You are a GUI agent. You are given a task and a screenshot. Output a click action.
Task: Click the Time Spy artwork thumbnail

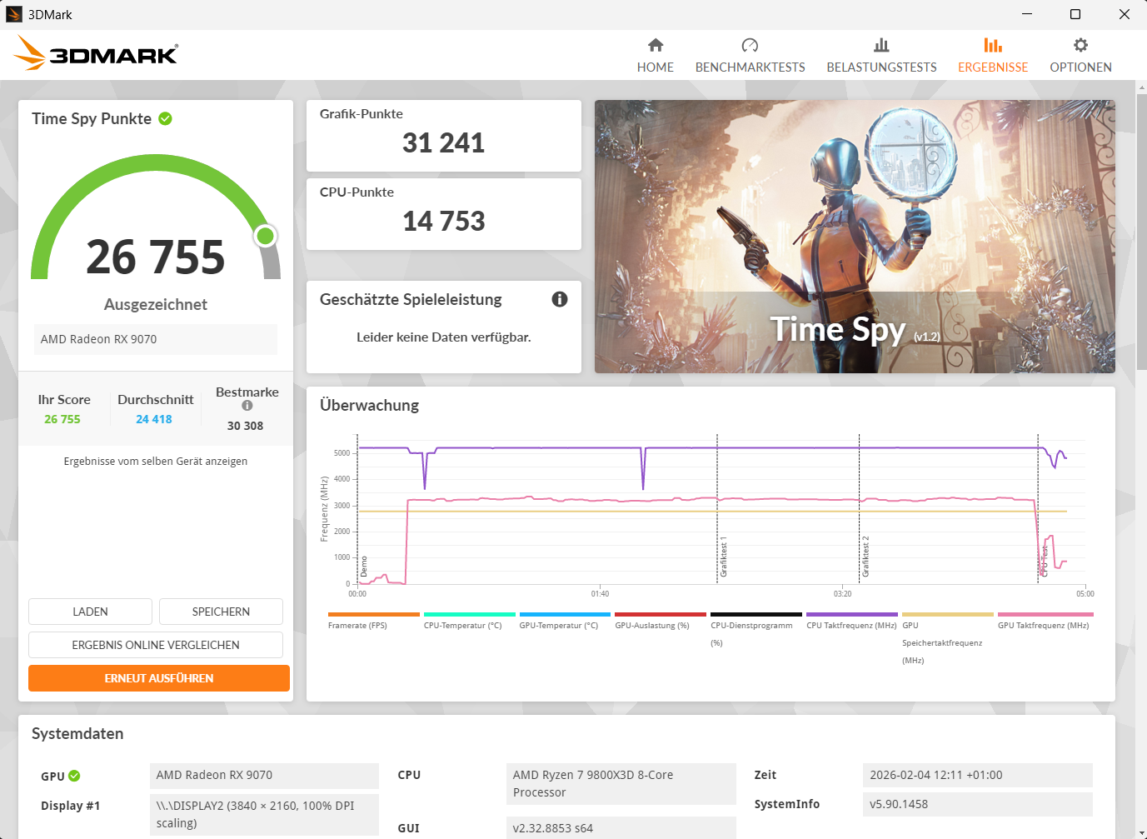point(855,237)
